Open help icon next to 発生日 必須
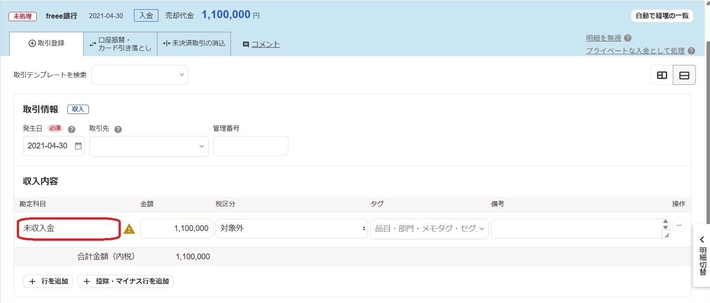Screen dimensions: 710x303 (72, 129)
